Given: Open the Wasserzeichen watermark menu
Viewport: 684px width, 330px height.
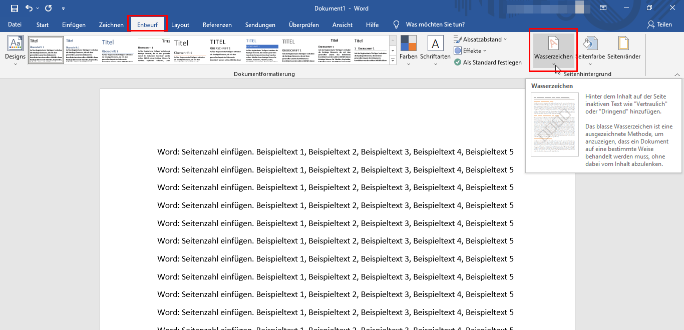Looking at the screenshot, I should pos(553,51).
